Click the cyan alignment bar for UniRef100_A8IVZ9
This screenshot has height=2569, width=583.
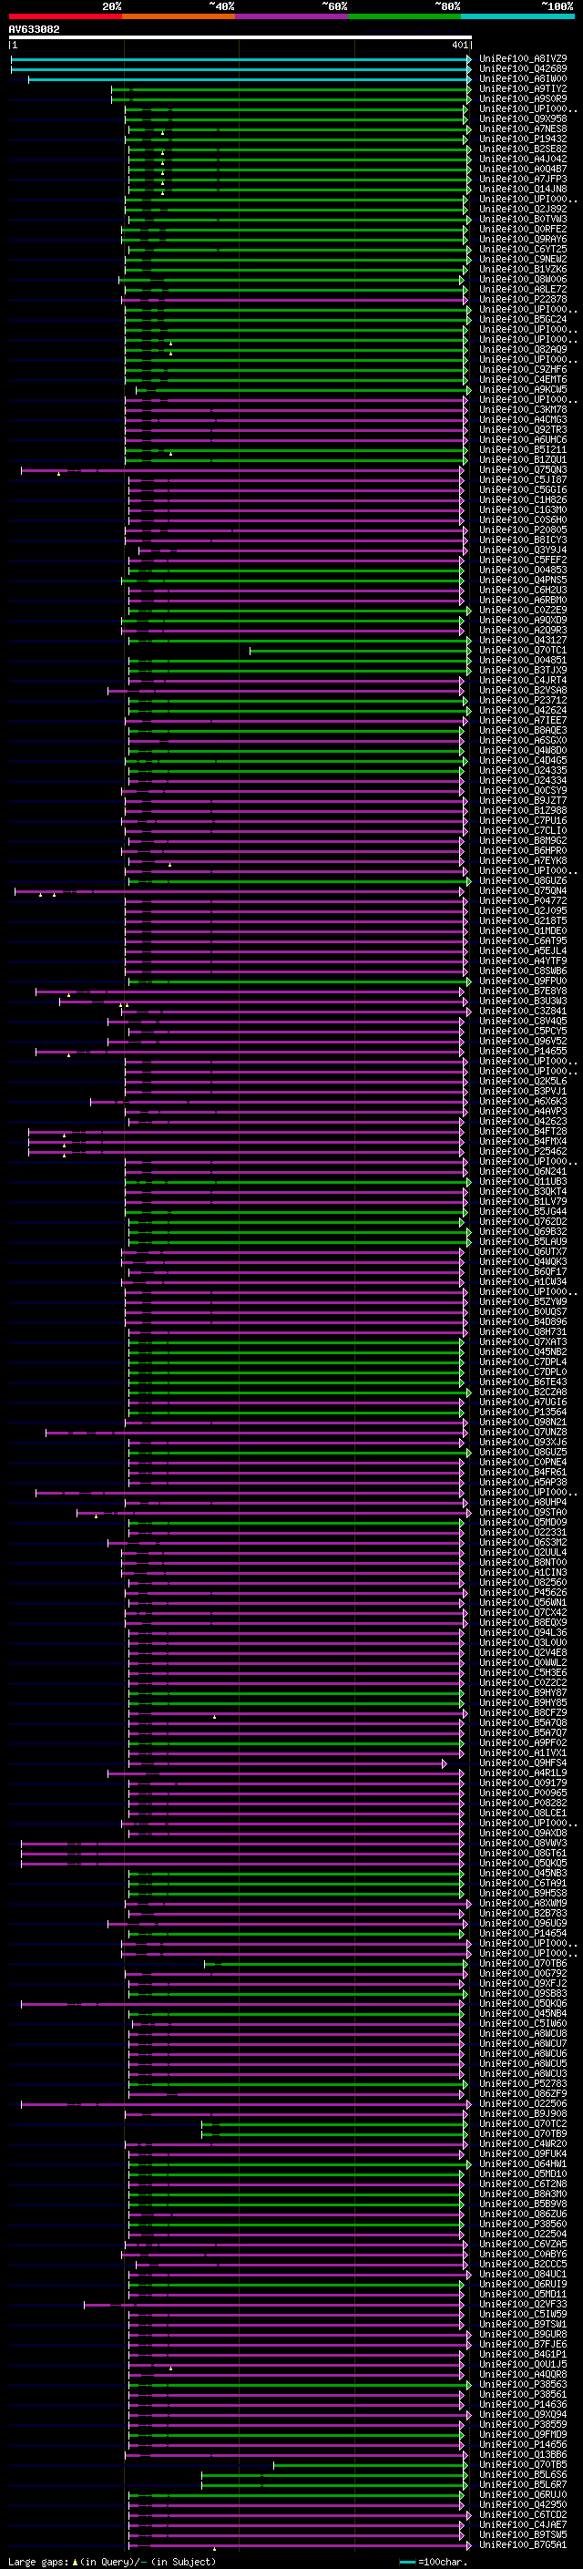tap(240, 59)
